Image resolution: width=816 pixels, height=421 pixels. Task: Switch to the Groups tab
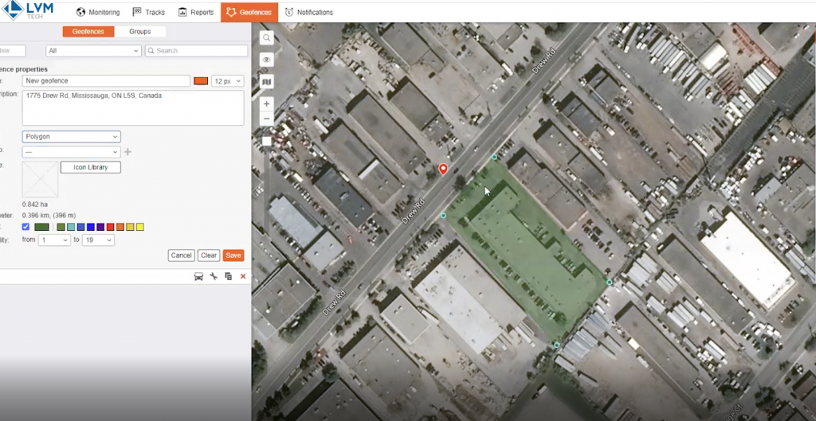click(x=139, y=32)
